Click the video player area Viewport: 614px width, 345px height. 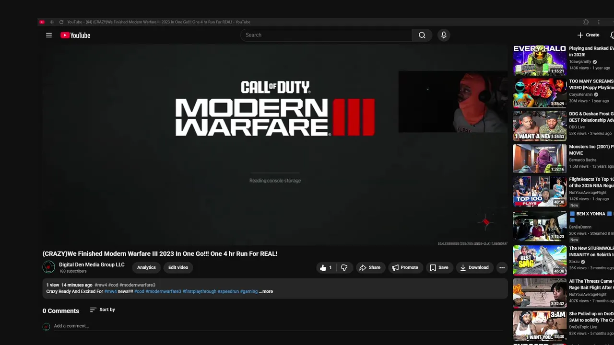tap(275, 145)
